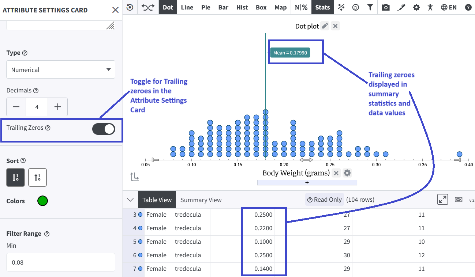This screenshot has height=277, width=475.
Task: Show help for the Decimals setting
Action: 35,91
